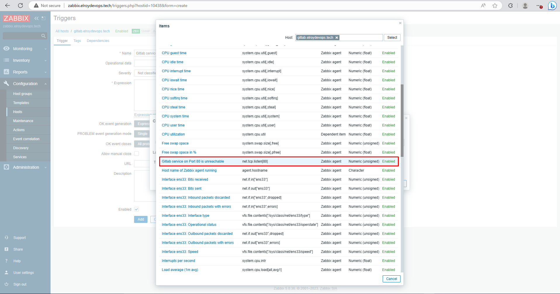Click the Support headset icon
Image resolution: width=560 pixels, height=294 pixels.
point(6,238)
